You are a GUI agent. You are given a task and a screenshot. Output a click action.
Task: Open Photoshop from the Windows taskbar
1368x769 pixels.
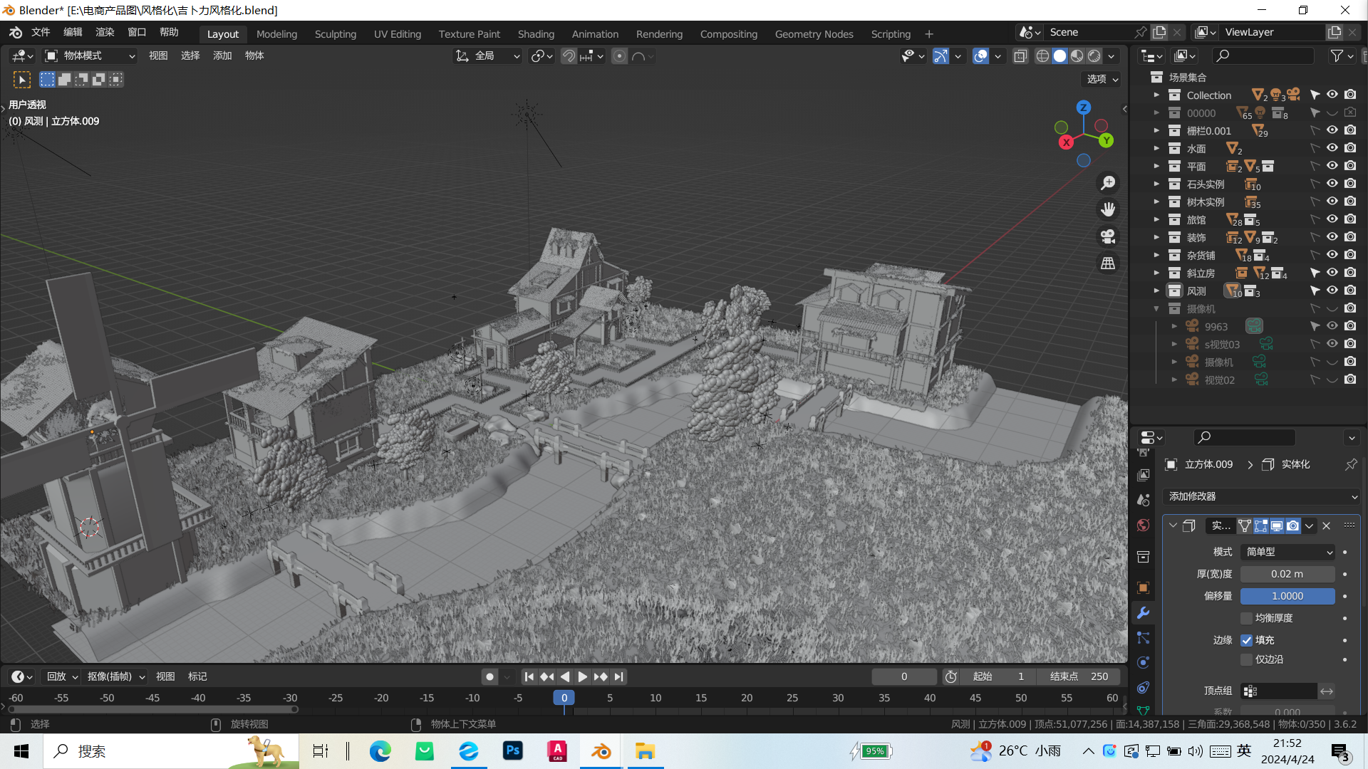[x=512, y=751]
